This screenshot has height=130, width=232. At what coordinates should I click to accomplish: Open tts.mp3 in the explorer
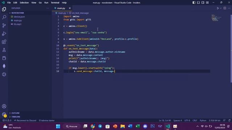[17, 24]
